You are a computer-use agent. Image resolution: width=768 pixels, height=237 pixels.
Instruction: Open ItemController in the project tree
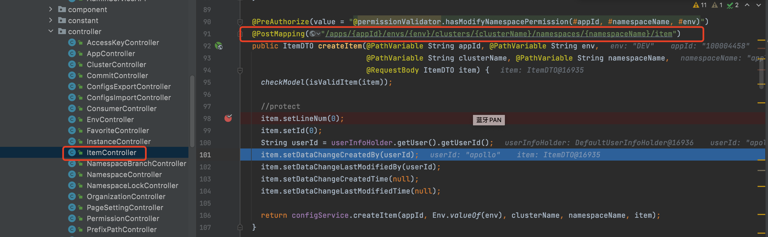pyautogui.click(x=111, y=153)
